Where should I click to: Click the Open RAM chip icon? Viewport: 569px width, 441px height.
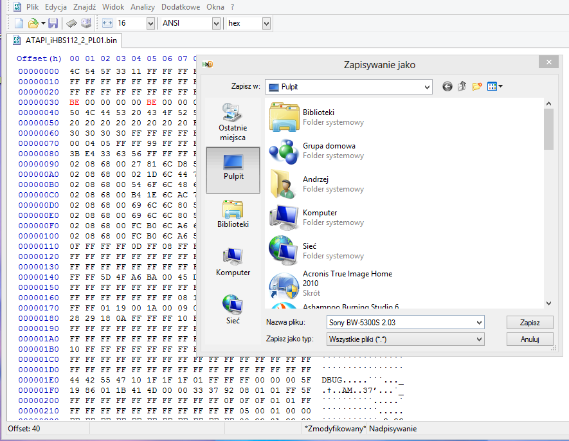[x=71, y=23]
